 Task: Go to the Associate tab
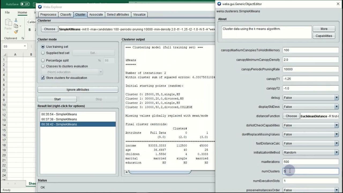click(x=96, y=14)
